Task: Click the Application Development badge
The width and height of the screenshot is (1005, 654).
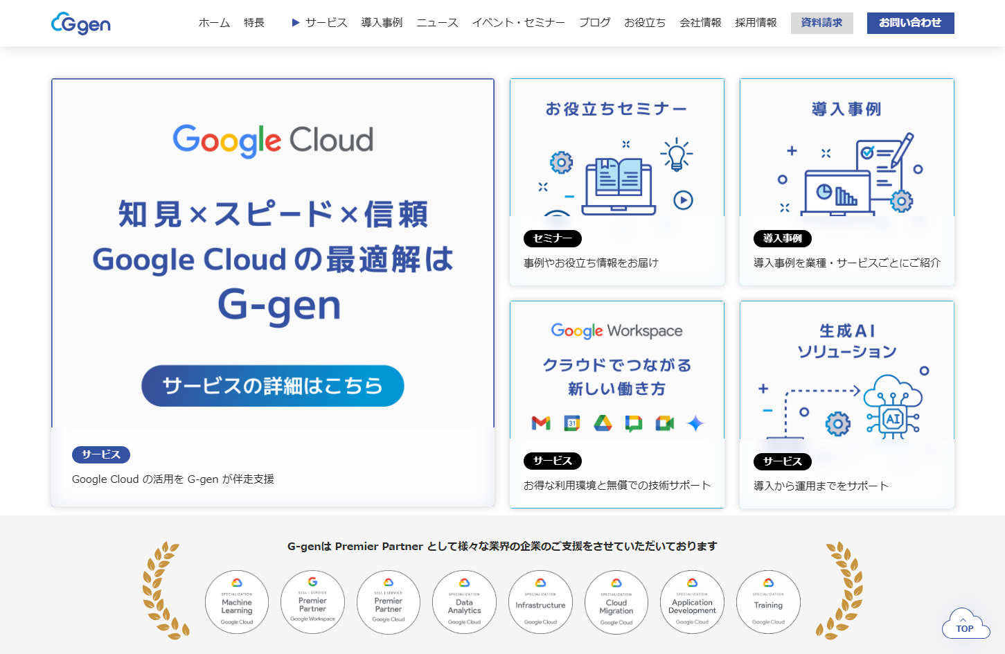Action: (692, 602)
